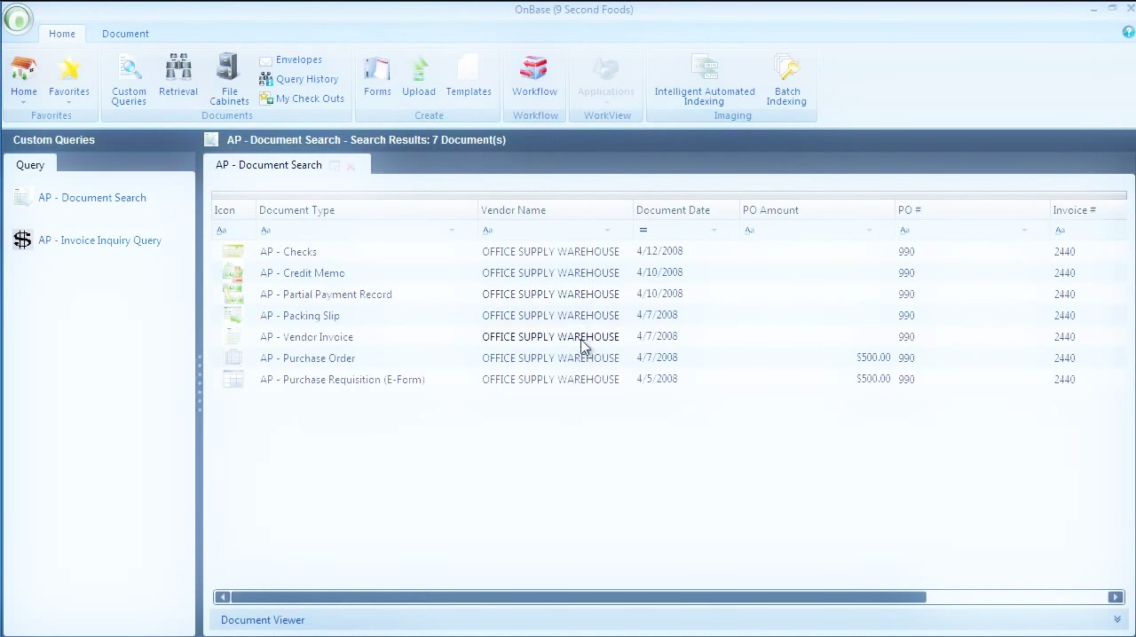Screen dimensions: 1136x637
Task: Switch to the Home ribbon tab
Action: (x=62, y=34)
